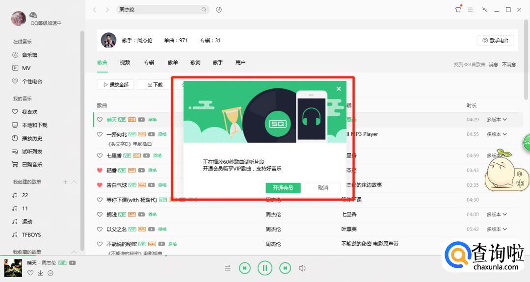Image resolution: width=530 pixels, height=282 pixels.
Task: Click 开通会员 button in popup
Action: [x=283, y=188]
